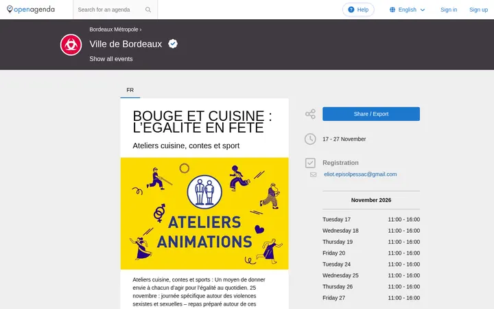The height and width of the screenshot is (309, 494).
Task: Select the Wednesday 18 schedule row
Action: (371, 231)
